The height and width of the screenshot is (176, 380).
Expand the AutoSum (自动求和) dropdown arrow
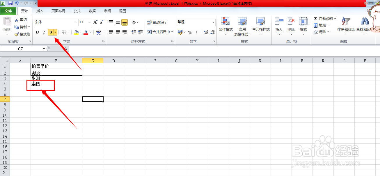[335, 19]
